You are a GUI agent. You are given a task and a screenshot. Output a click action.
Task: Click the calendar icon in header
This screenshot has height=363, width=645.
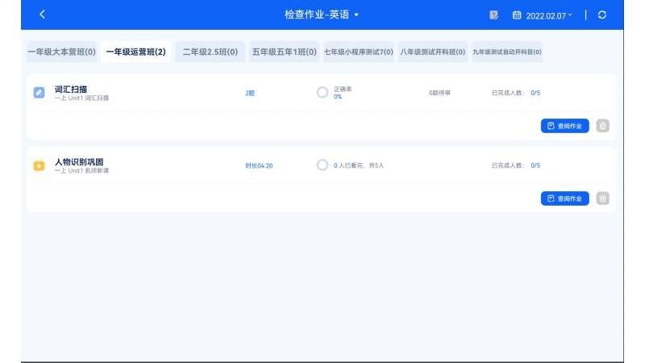tap(517, 15)
